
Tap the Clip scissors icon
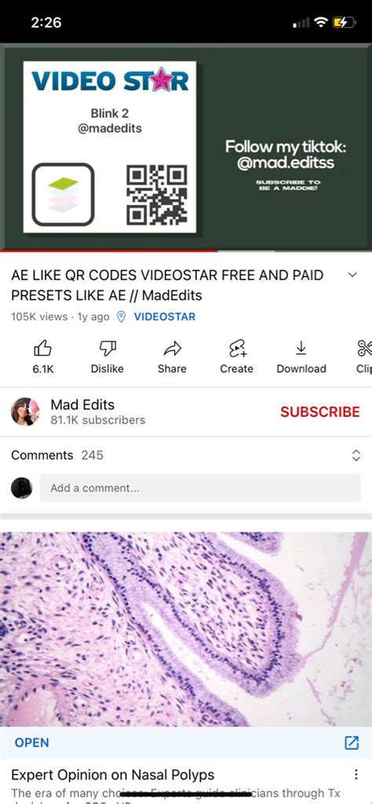364,349
